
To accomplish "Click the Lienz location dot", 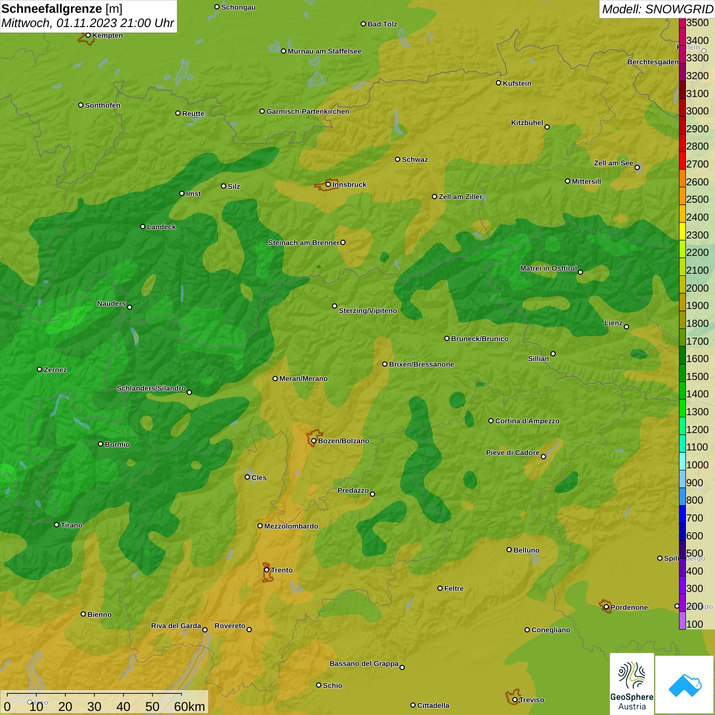I will pos(627,326).
